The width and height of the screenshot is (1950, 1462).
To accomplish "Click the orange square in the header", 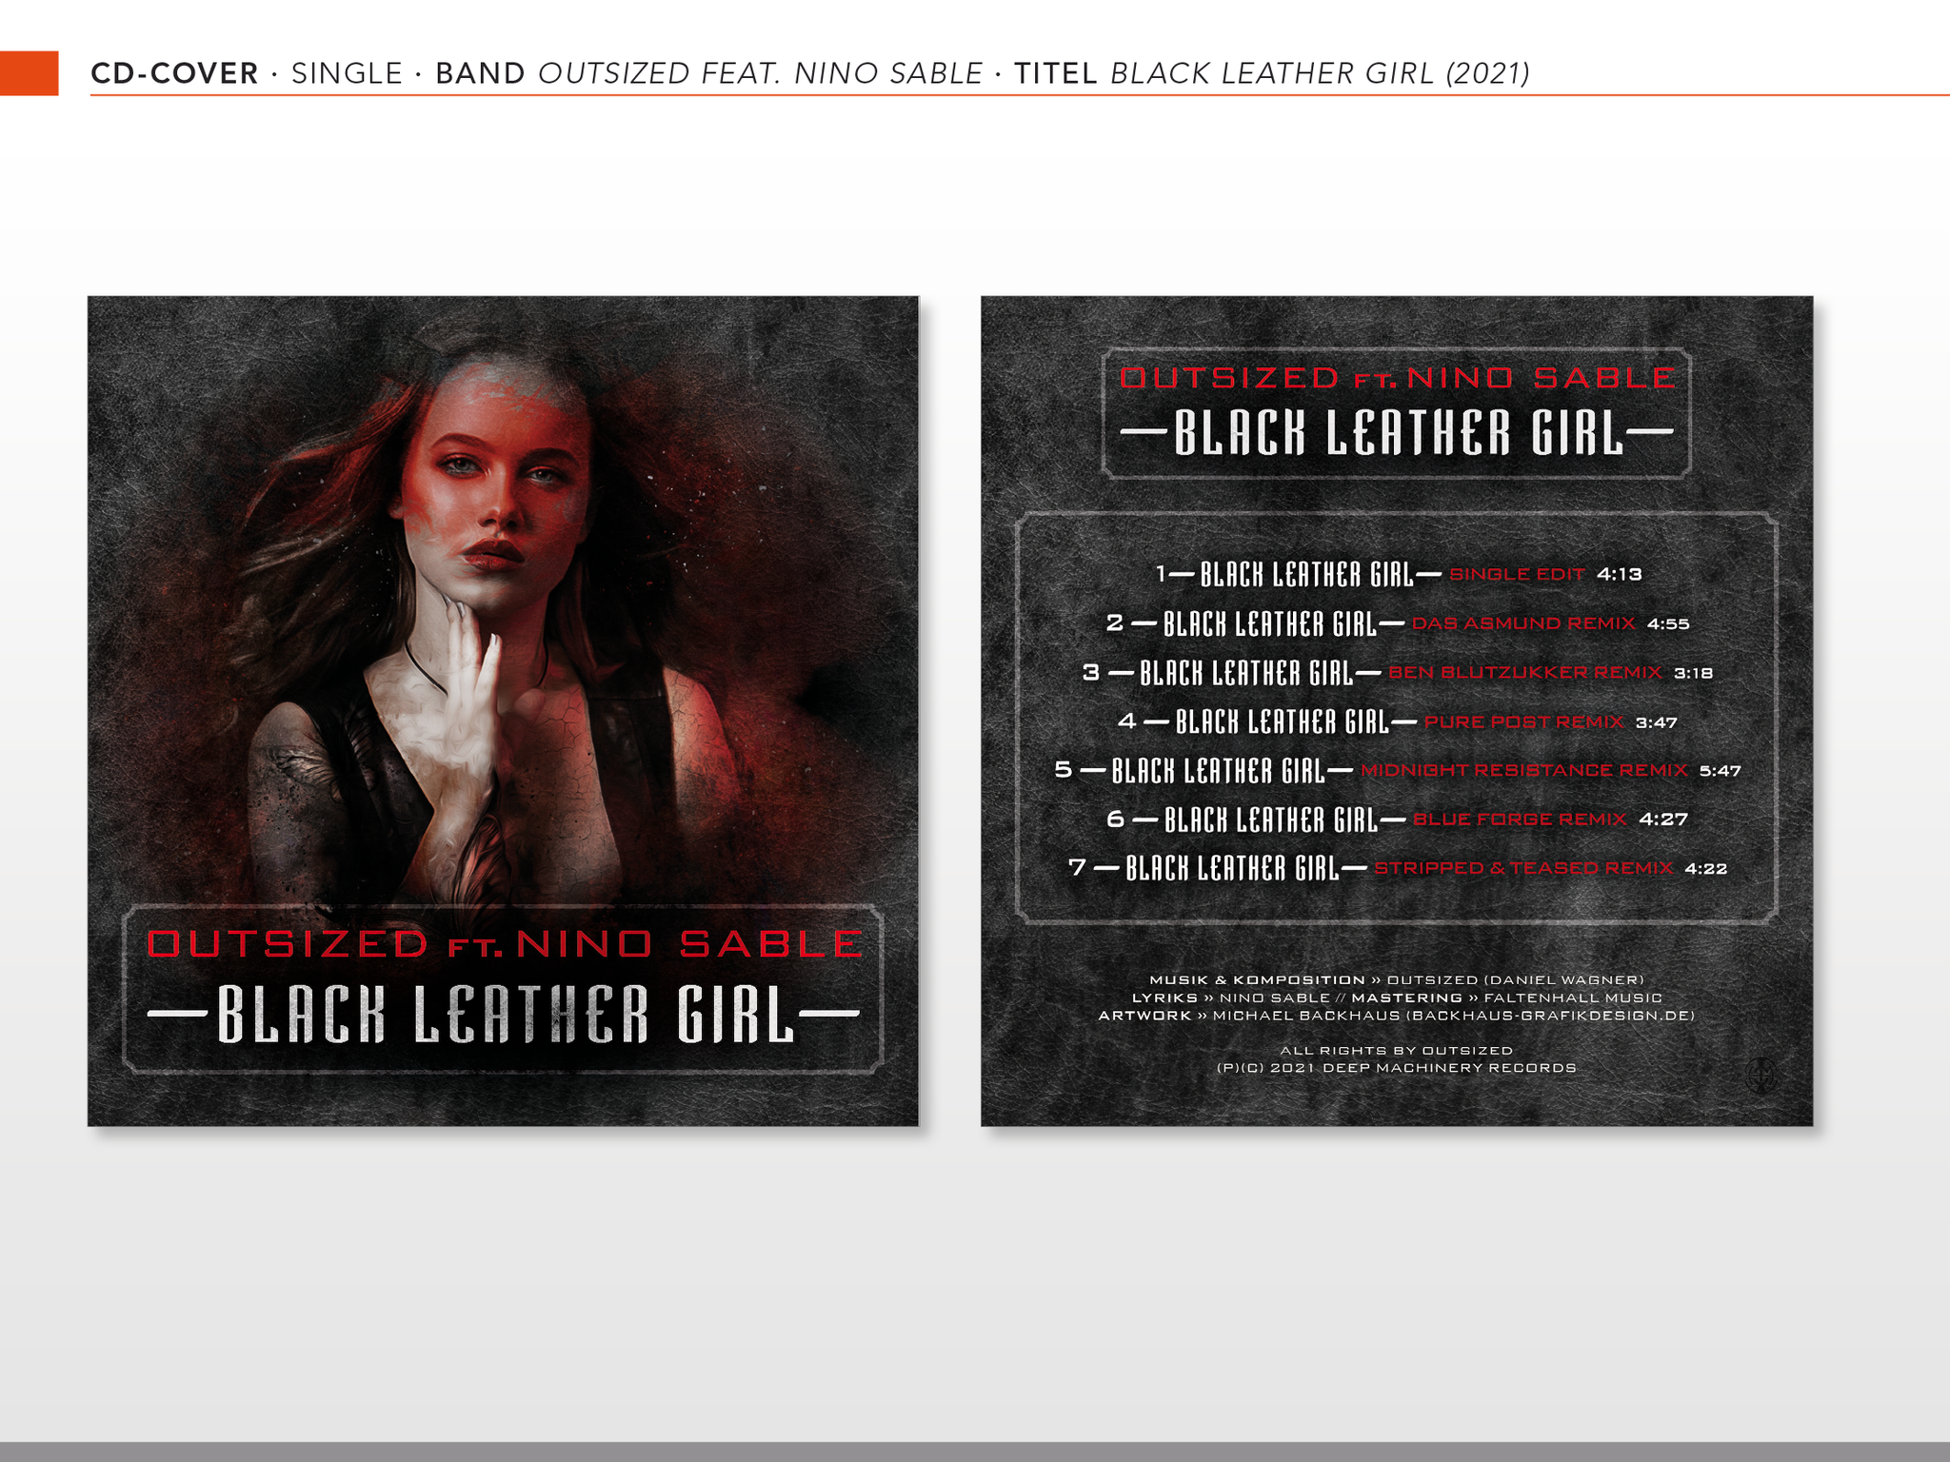I will click(x=29, y=73).
